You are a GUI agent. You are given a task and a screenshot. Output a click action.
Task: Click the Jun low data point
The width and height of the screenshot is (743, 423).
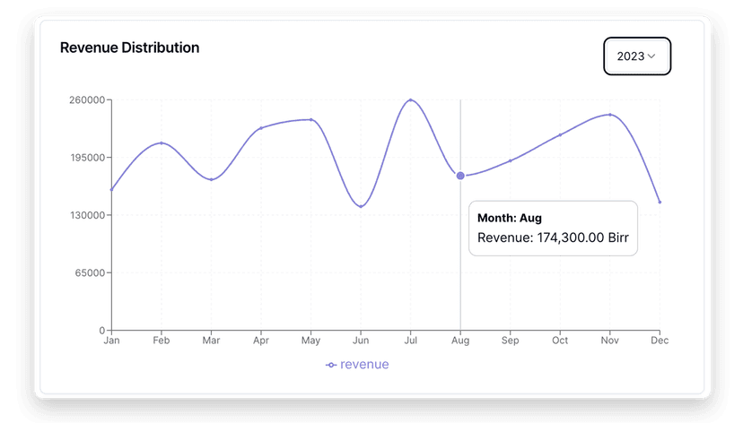(x=361, y=206)
